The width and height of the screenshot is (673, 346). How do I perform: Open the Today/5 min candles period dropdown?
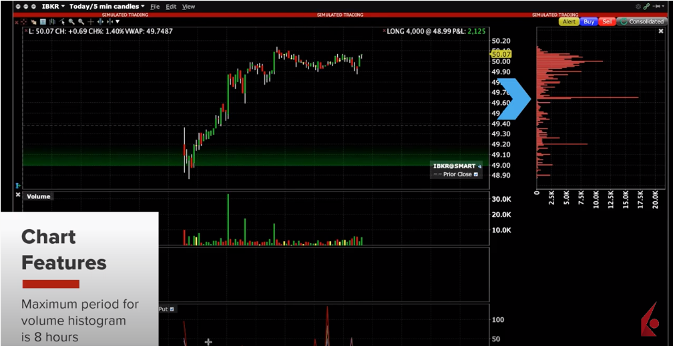point(107,6)
